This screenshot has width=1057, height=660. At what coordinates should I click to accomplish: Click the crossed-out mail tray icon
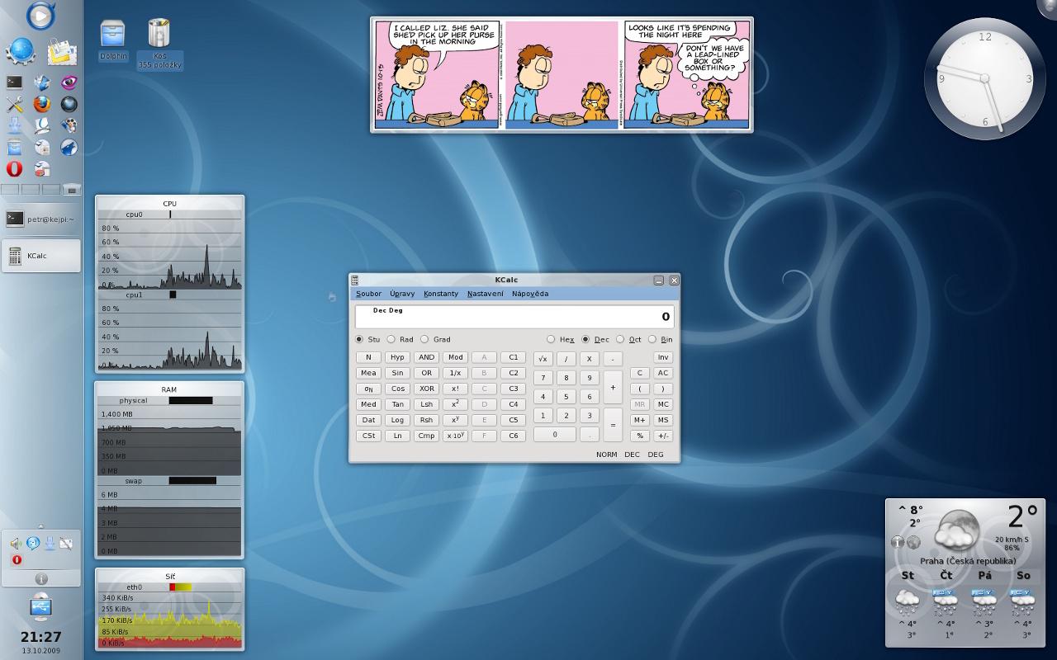point(66,543)
